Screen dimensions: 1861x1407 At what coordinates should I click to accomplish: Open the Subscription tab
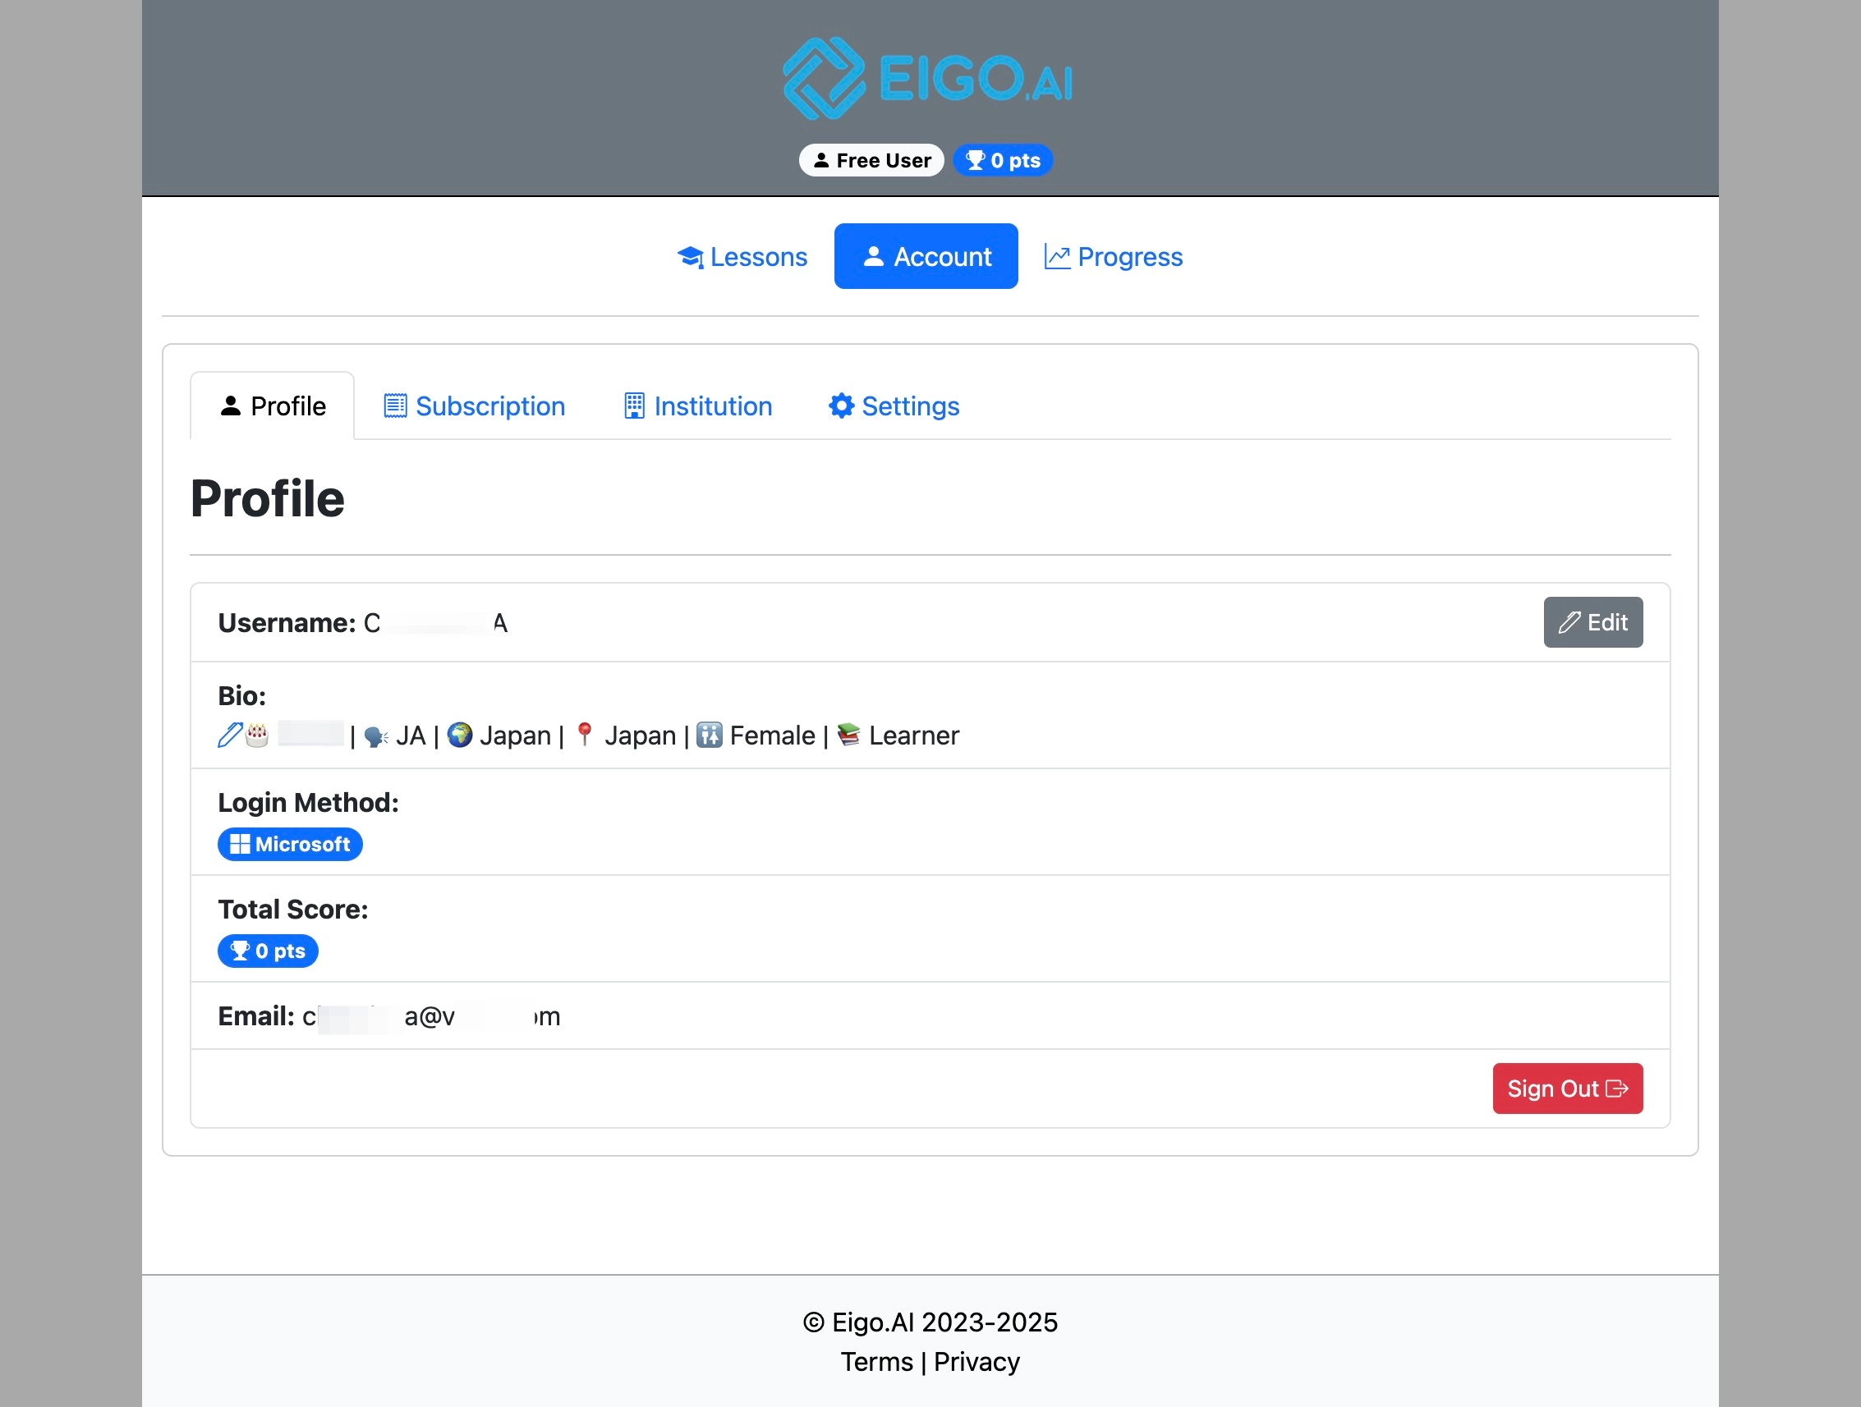coord(475,406)
